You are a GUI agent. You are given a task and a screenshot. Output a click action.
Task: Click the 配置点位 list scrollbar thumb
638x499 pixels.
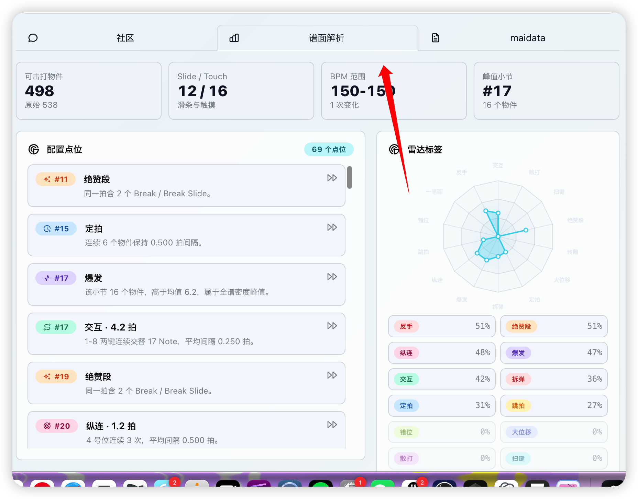click(350, 177)
